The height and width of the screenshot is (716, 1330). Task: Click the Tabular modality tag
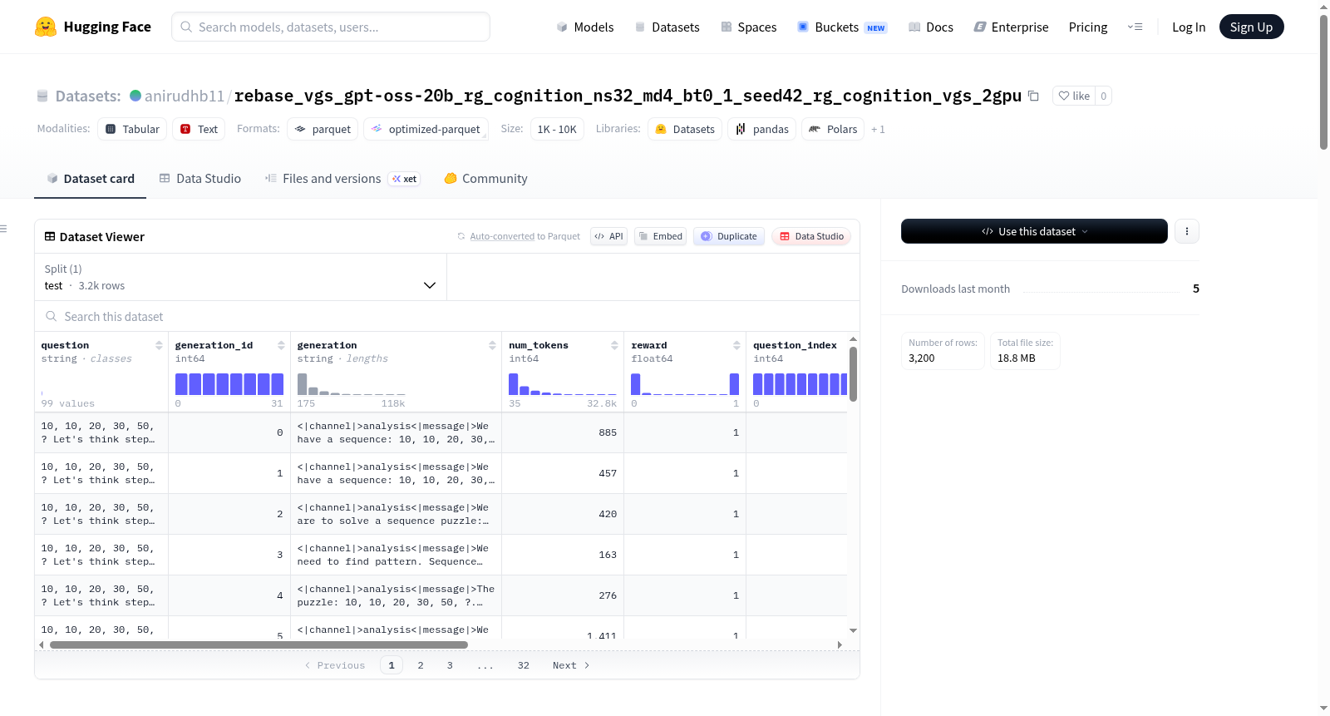(x=132, y=129)
